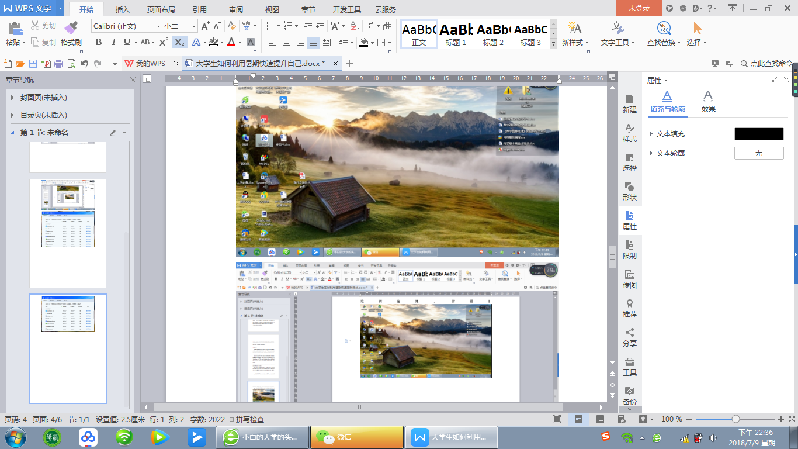Click the 无 outline button
The height and width of the screenshot is (449, 798).
[x=759, y=153]
